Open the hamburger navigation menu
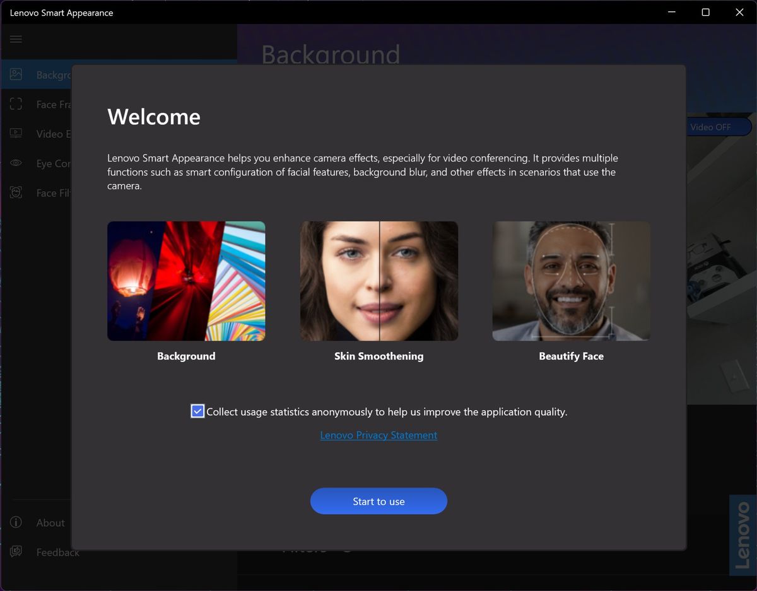Image resolution: width=757 pixels, height=591 pixels. pyautogui.click(x=16, y=39)
